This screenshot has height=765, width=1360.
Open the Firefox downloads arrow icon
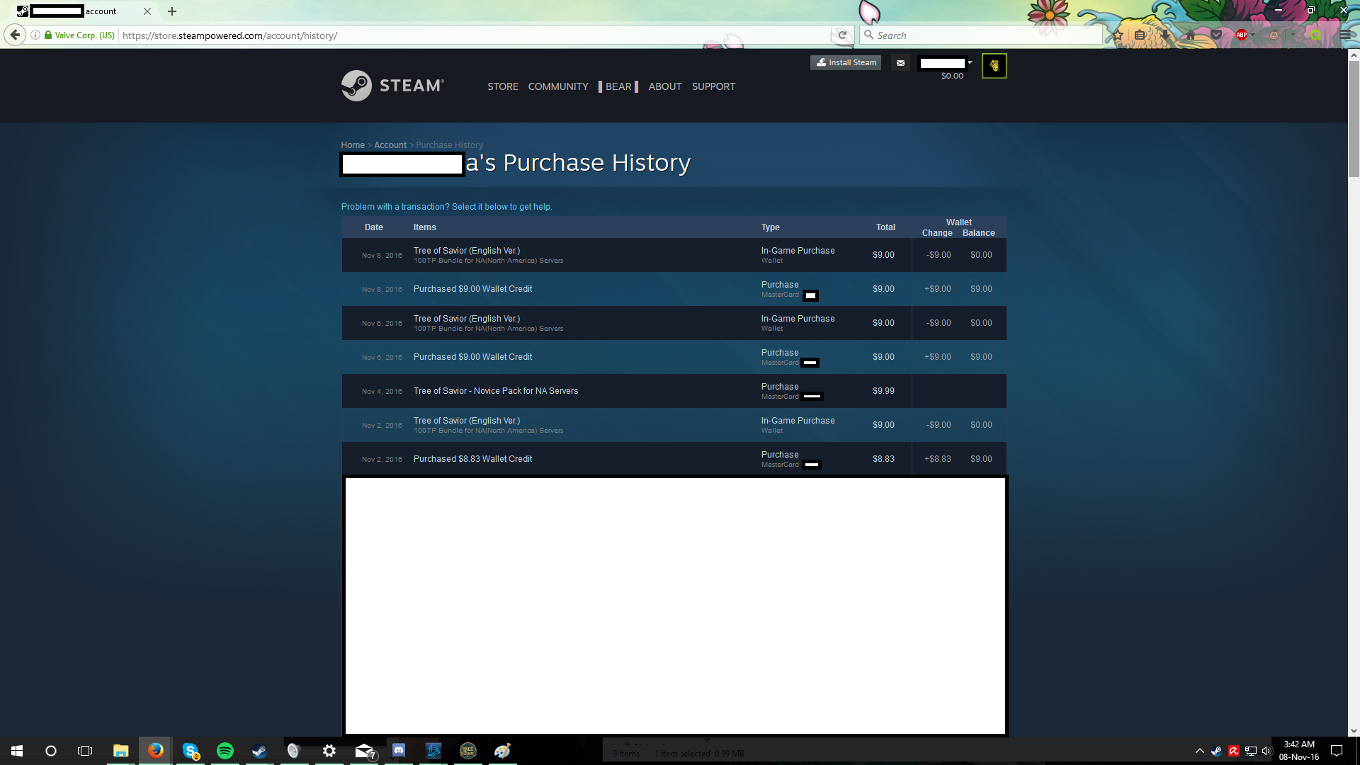click(x=1165, y=35)
